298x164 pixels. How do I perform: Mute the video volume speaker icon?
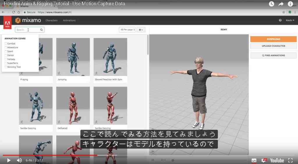pos(19,161)
